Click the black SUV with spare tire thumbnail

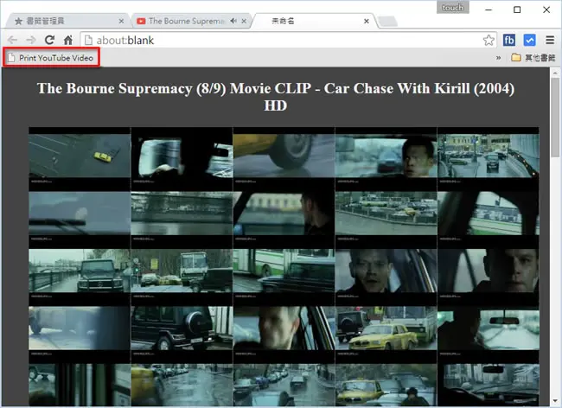(182, 328)
